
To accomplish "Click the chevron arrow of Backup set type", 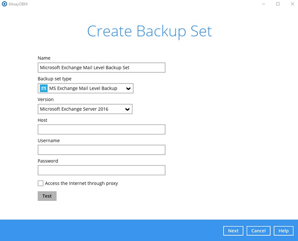I will [x=128, y=88].
